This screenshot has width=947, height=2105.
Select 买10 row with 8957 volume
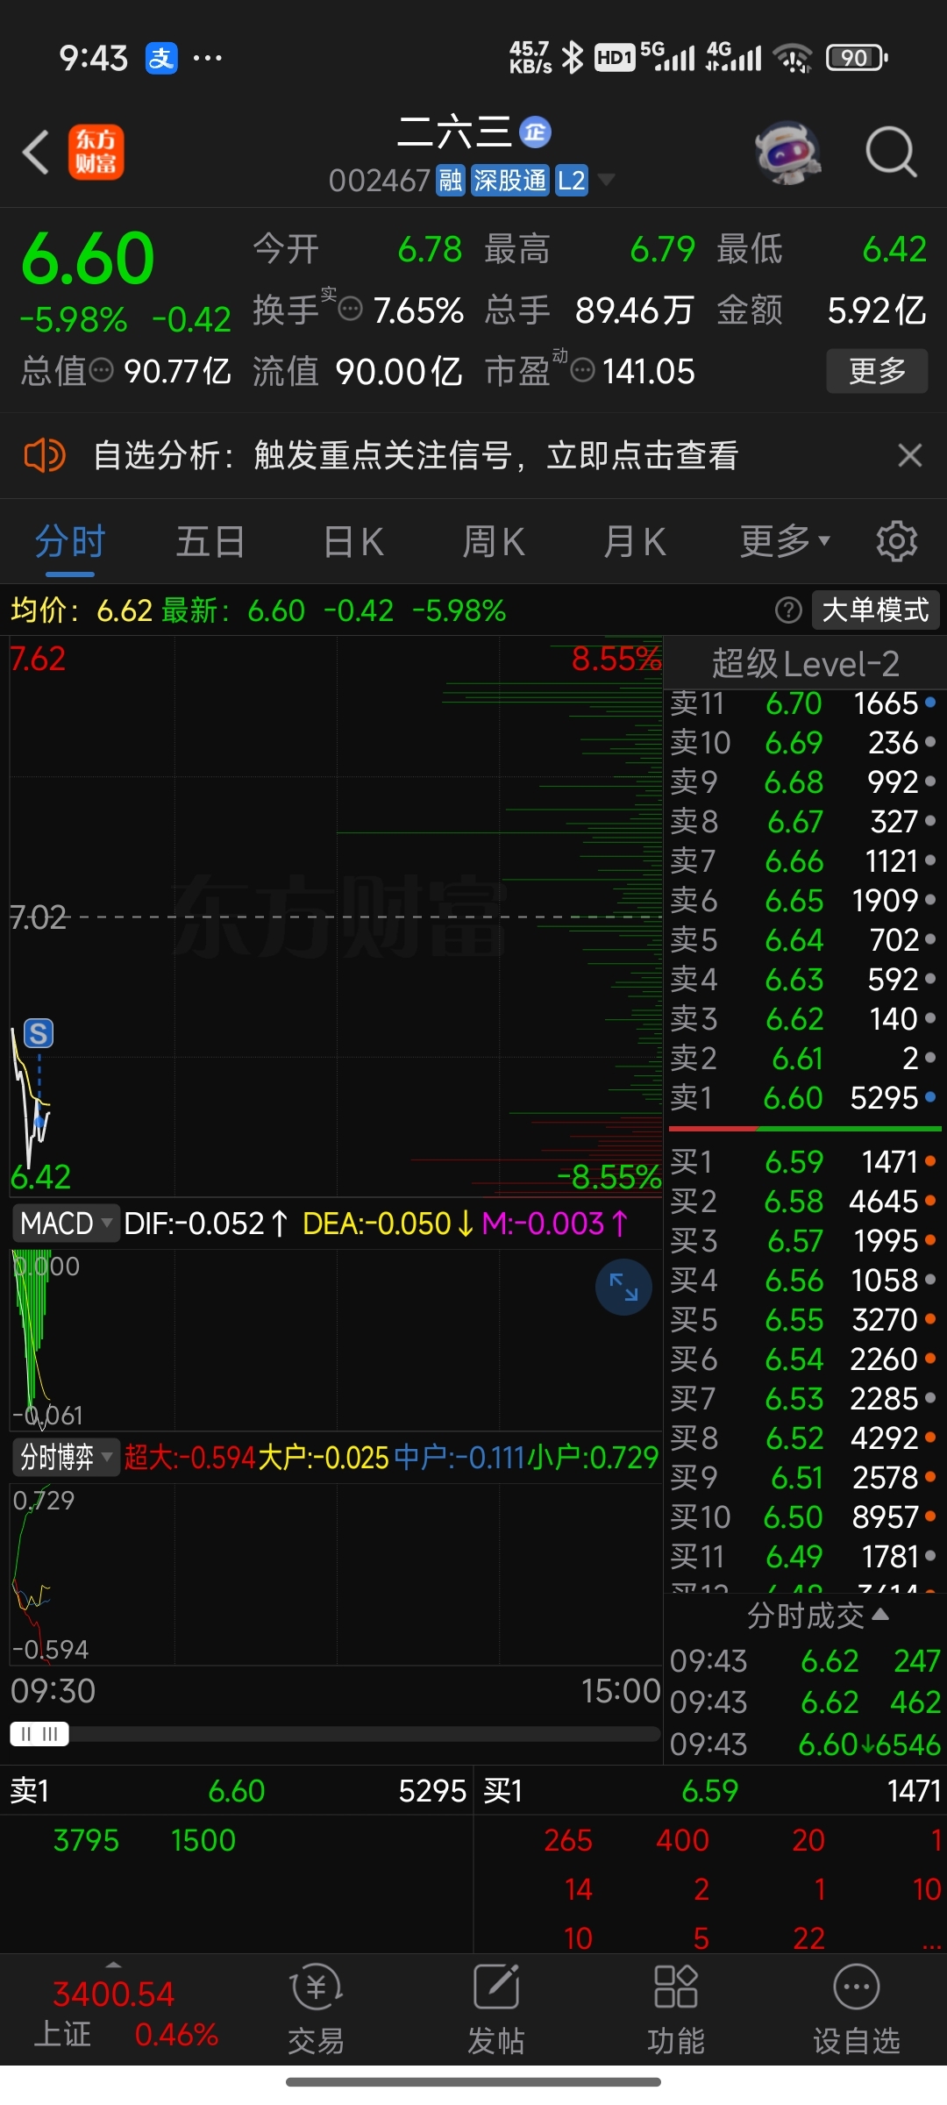tap(804, 1517)
